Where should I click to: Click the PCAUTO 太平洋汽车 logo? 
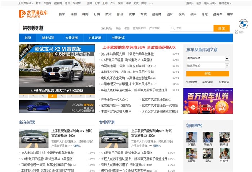coord(33,14)
